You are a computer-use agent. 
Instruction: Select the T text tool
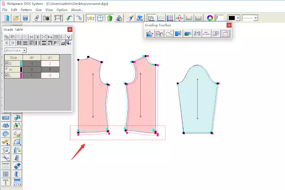(6, 182)
